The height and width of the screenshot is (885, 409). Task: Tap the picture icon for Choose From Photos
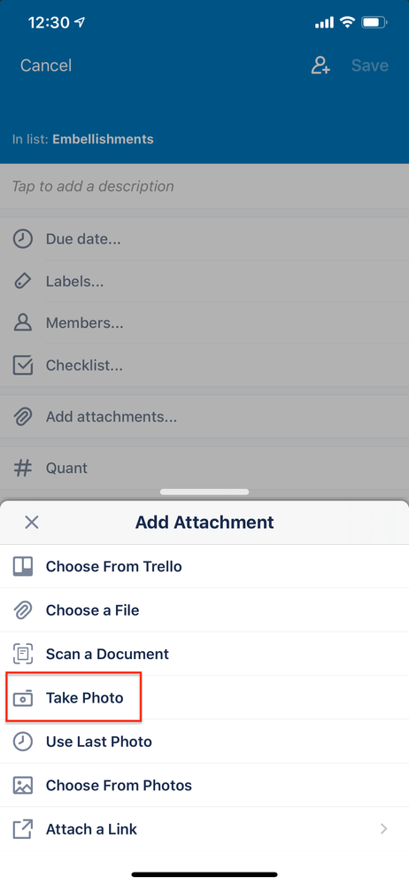tap(22, 786)
